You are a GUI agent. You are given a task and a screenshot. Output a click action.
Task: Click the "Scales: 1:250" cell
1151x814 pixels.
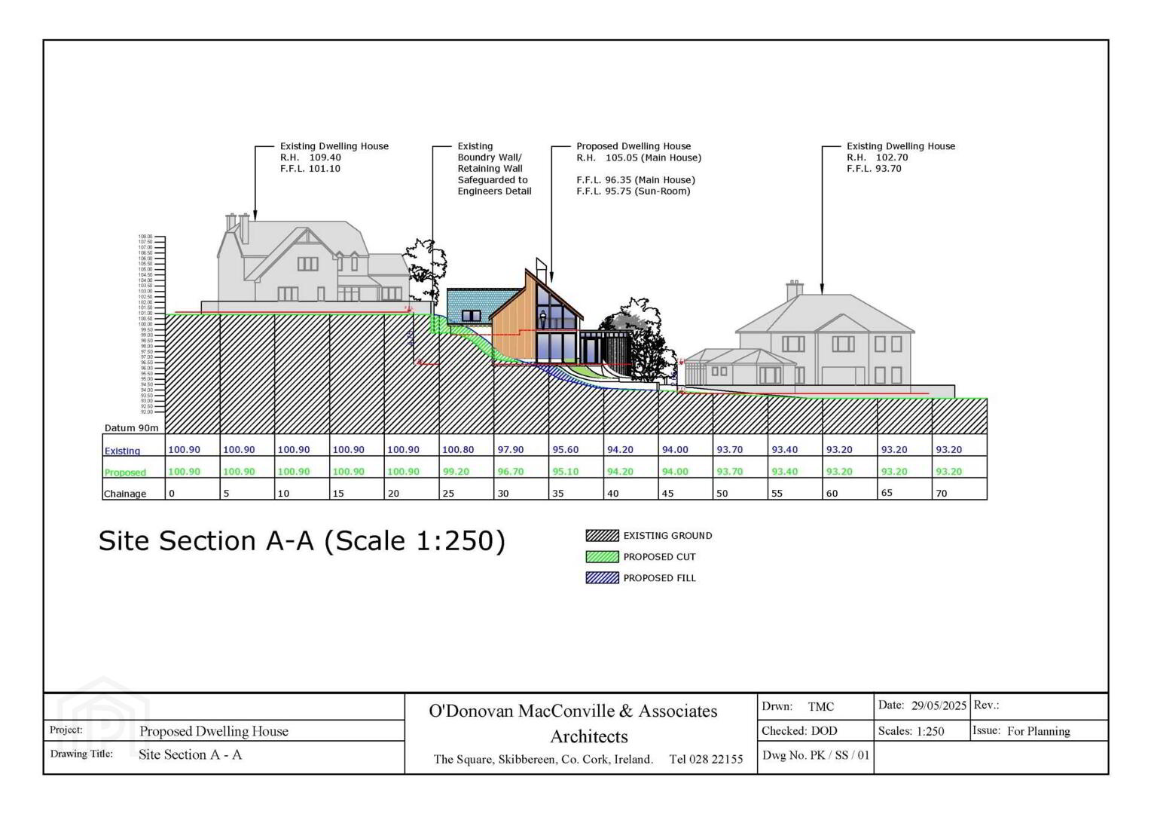pyautogui.click(x=922, y=730)
